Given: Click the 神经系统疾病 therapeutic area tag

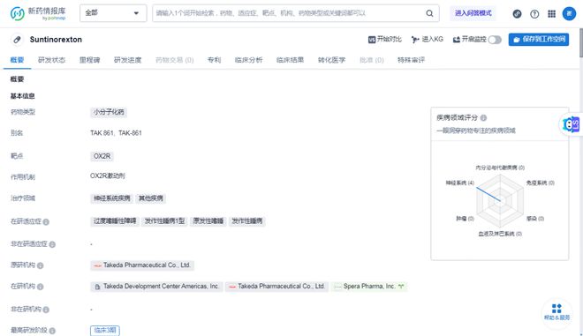Looking at the screenshot, I should point(112,198).
